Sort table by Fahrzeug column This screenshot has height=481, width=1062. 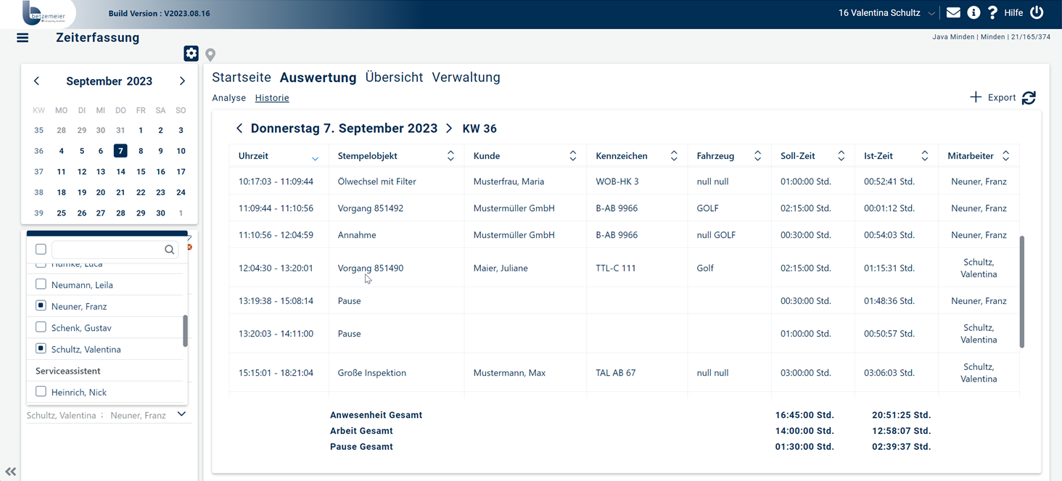coord(758,156)
